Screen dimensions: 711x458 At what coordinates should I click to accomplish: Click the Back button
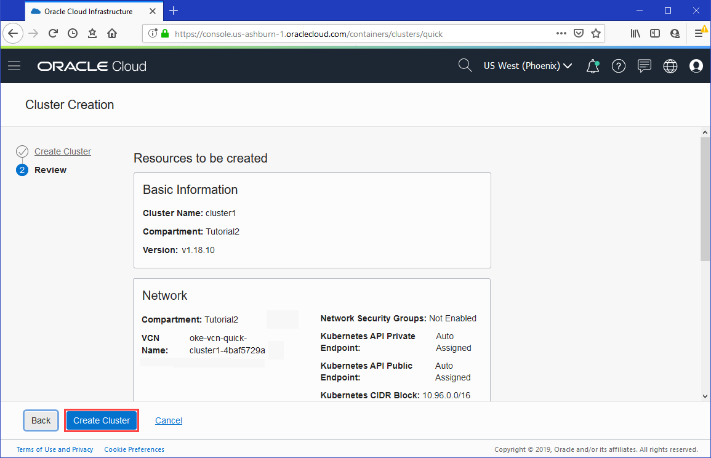pos(41,420)
